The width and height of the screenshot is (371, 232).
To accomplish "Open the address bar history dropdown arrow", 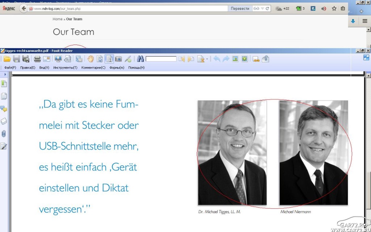I will (262, 9).
